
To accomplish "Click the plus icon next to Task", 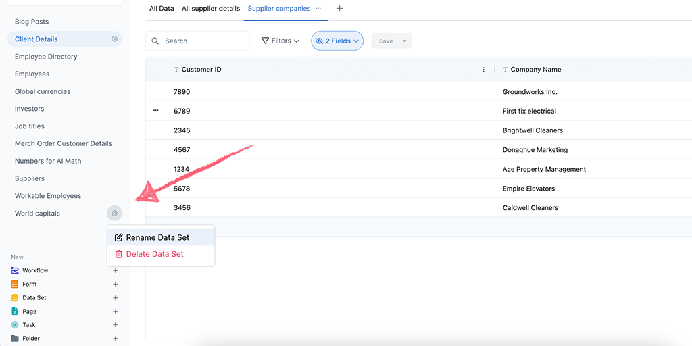I will click(x=116, y=325).
